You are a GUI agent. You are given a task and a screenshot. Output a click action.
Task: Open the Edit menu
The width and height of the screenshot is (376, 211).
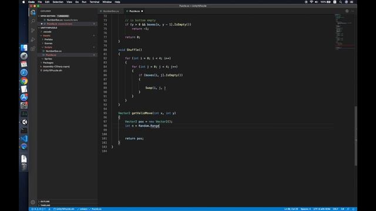pos(47,2)
